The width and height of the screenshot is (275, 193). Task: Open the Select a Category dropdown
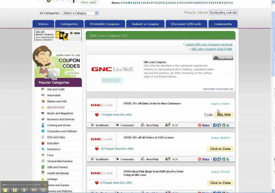[x=80, y=13]
